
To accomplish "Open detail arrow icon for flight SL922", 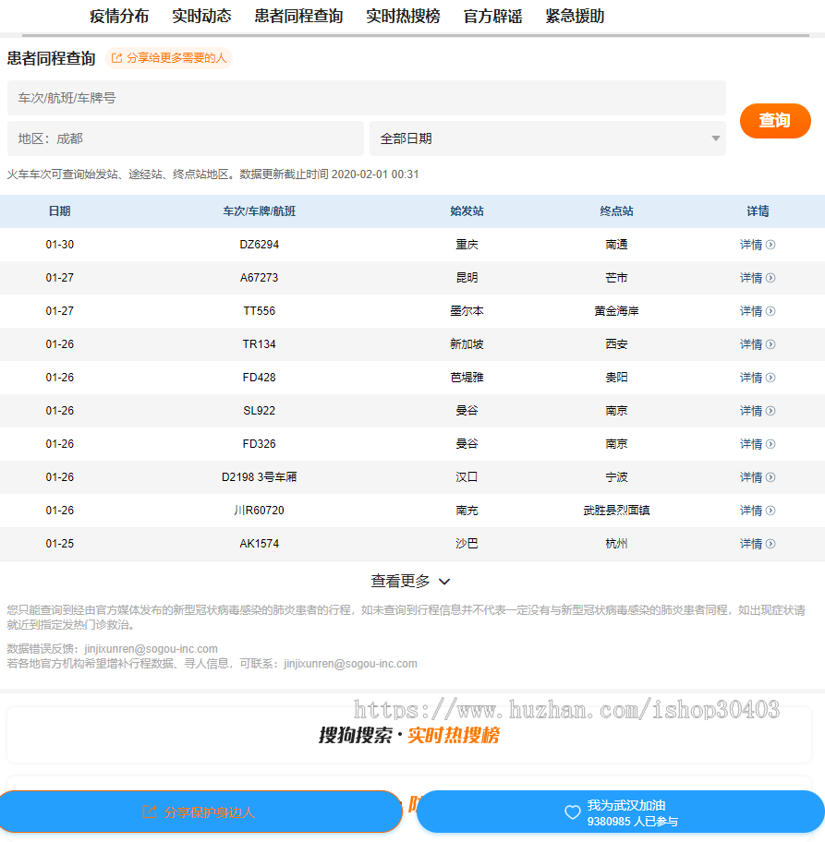I will [x=771, y=411].
